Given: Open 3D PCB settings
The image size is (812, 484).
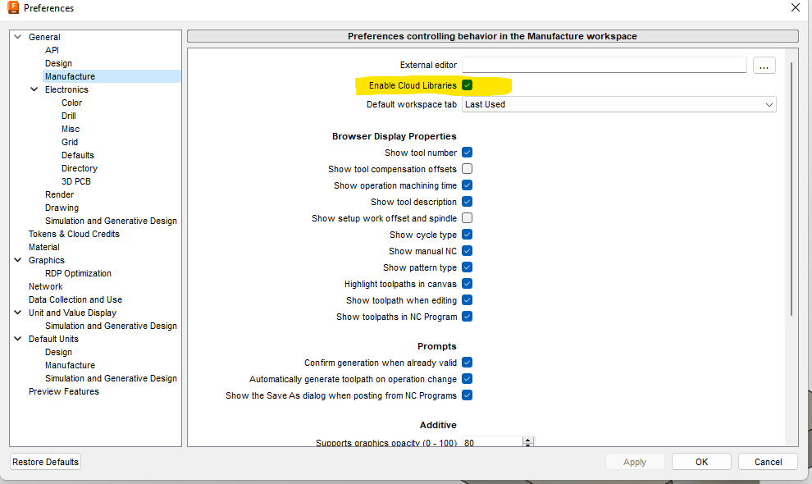Looking at the screenshot, I should click(76, 181).
